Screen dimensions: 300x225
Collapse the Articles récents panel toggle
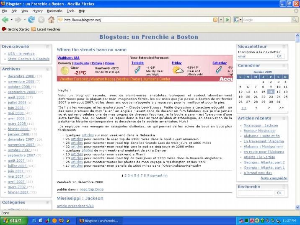[x=284, y=119]
